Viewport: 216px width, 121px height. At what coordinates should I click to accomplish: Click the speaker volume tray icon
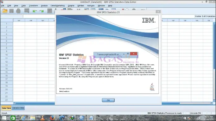click(200, 118)
